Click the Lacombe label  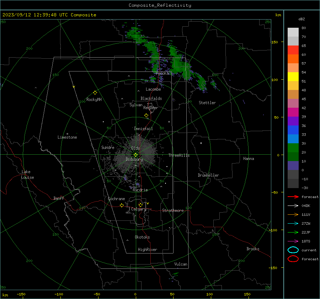153,89
